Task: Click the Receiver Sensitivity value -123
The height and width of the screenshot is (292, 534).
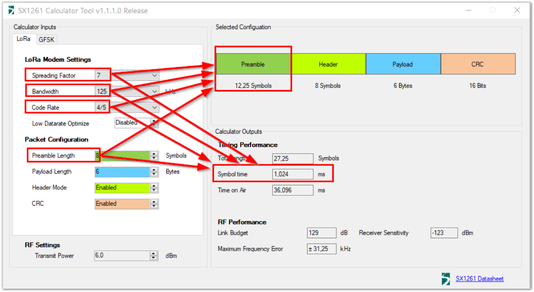Action: [444, 233]
